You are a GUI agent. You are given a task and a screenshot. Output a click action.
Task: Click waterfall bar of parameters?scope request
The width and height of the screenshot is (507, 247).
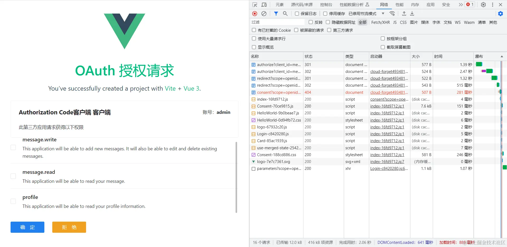point(505,167)
